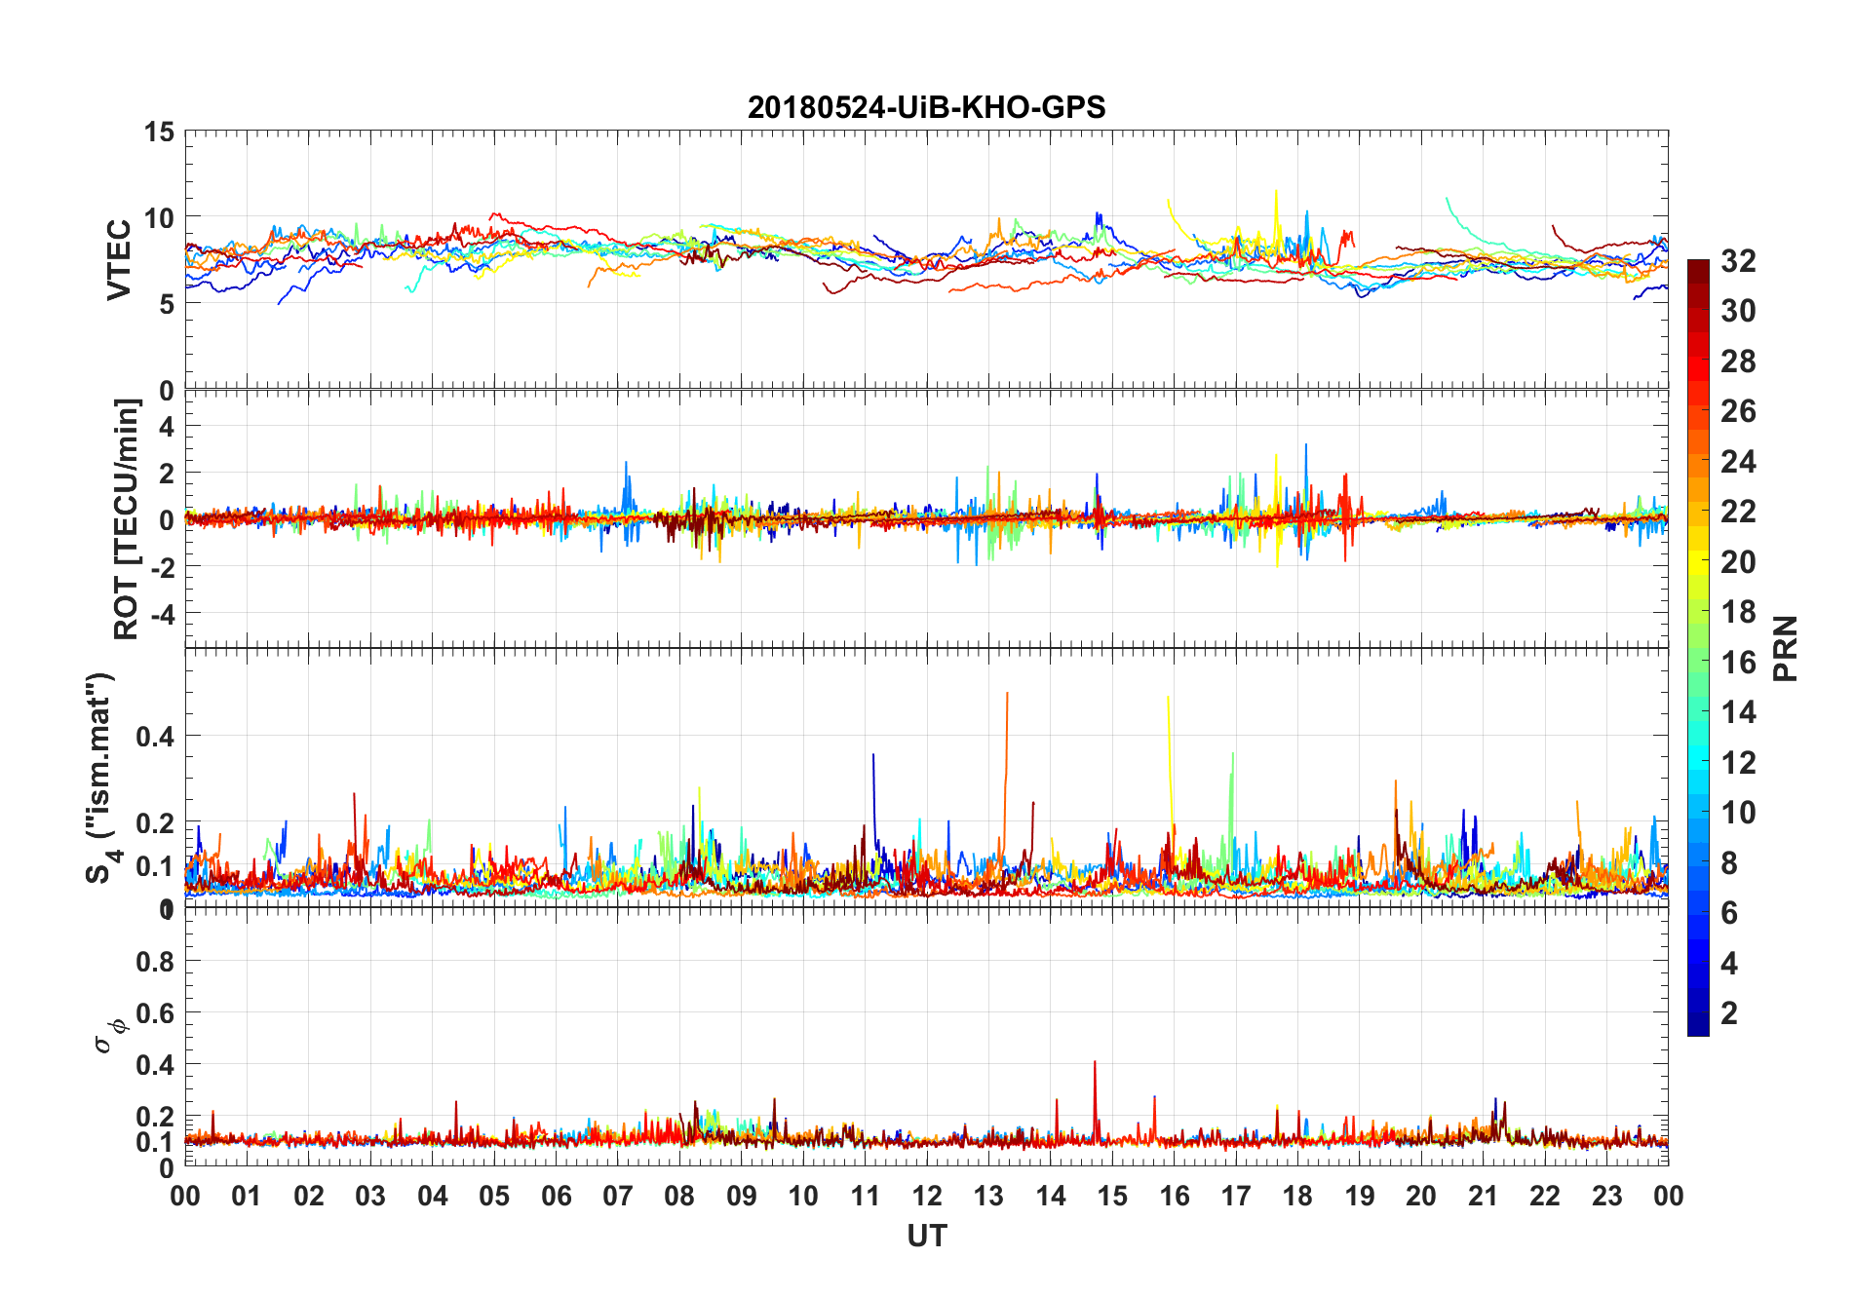The width and height of the screenshot is (1854, 1296).
Task: Select UT axis tick label 05
Action: pyautogui.click(x=494, y=1197)
